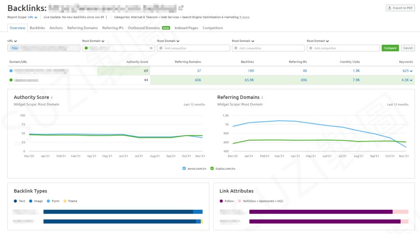Click Authority Score column header

(137, 62)
